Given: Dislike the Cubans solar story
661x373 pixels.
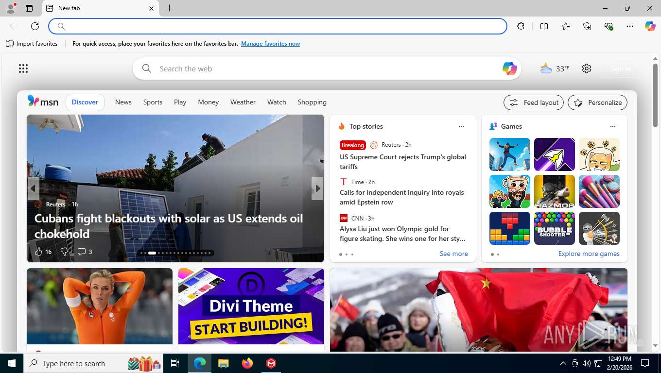Looking at the screenshot, I should 64,252.
